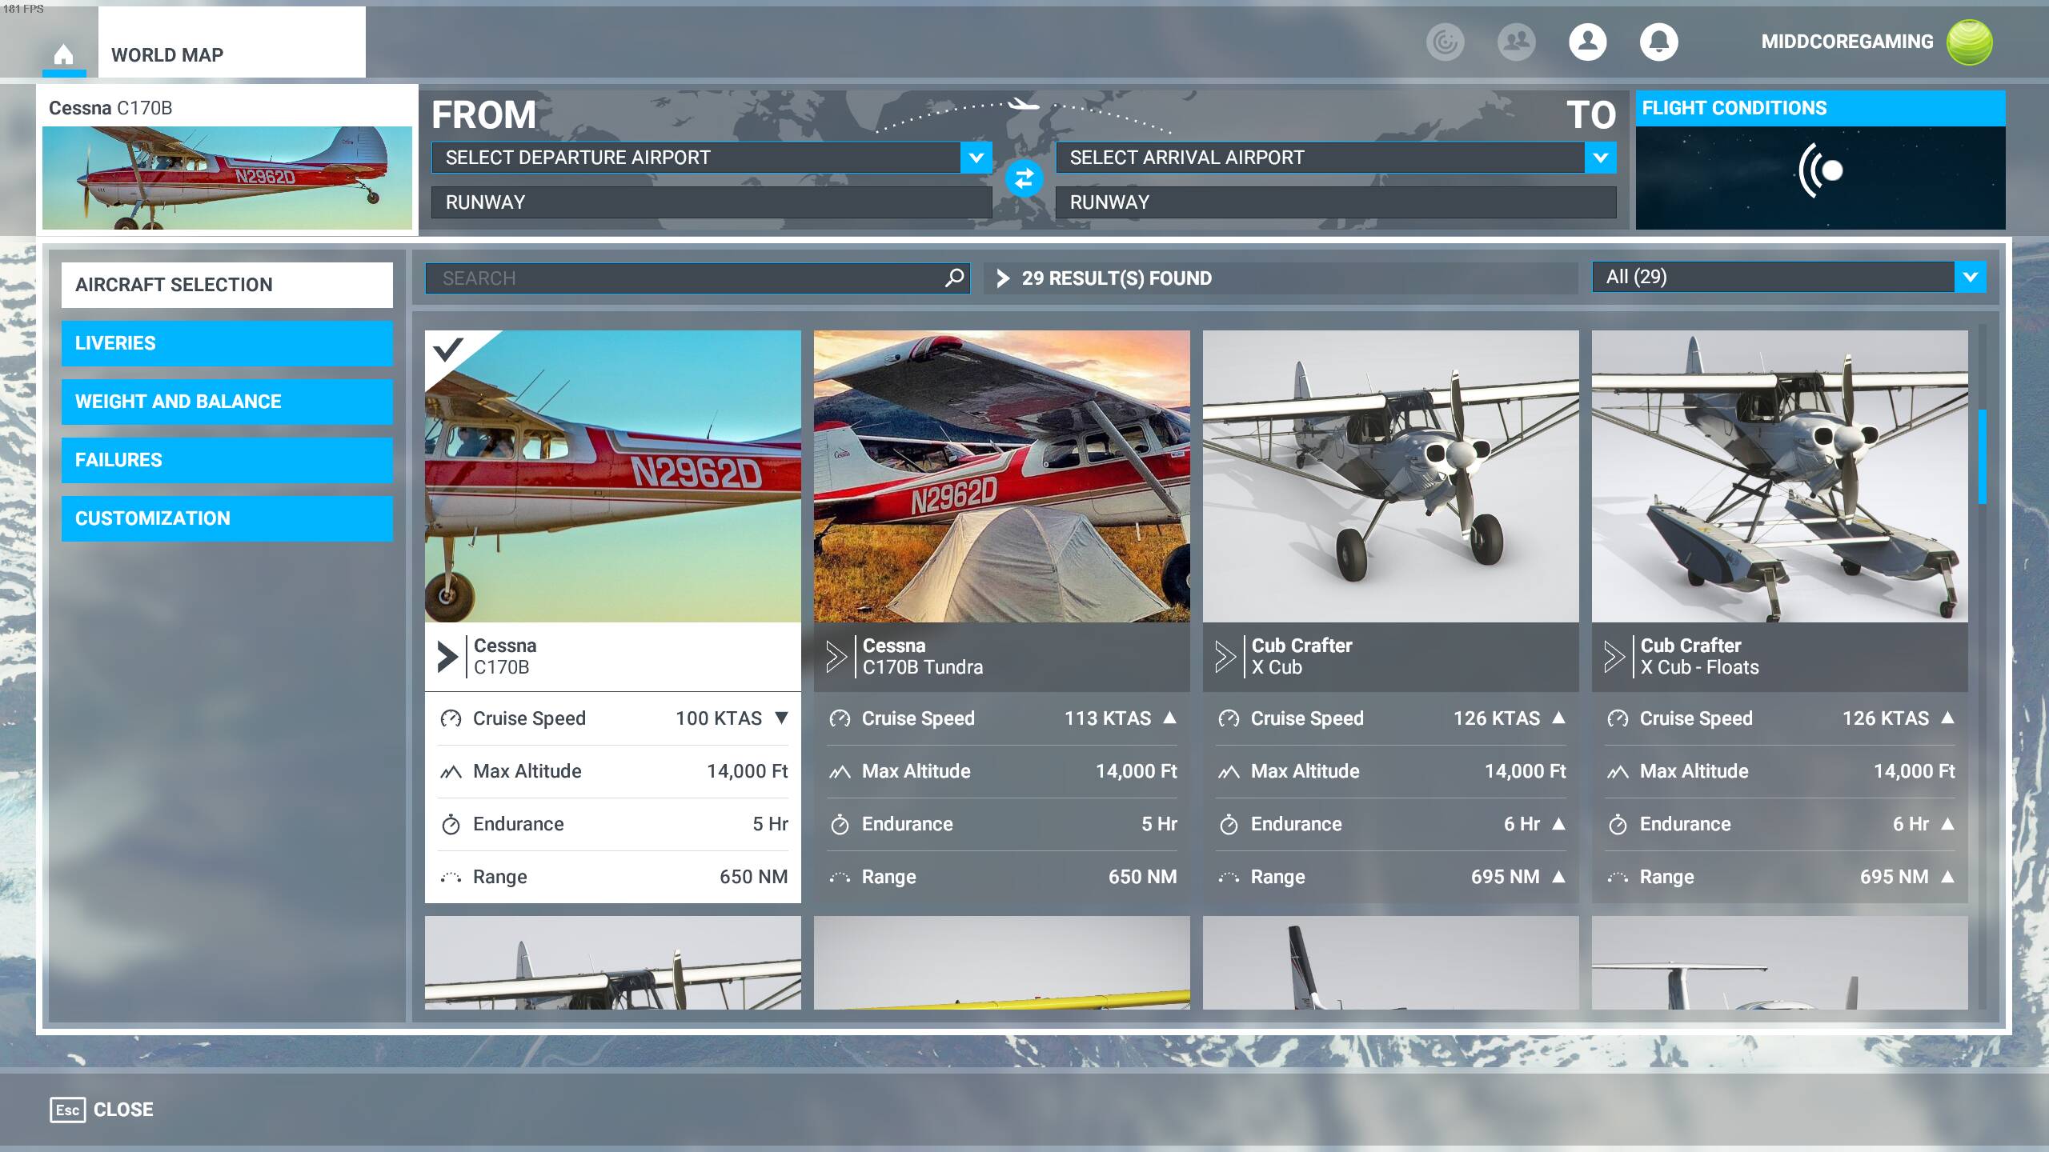2049x1152 pixels.
Task: Click the MIDDCOREGAMING username
Action: click(1847, 42)
